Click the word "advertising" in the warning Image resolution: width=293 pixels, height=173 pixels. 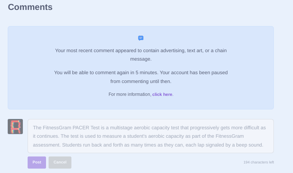tap(166, 51)
